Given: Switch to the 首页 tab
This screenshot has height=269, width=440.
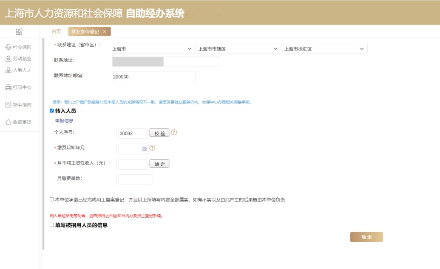Looking at the screenshot, I should click(x=56, y=32).
